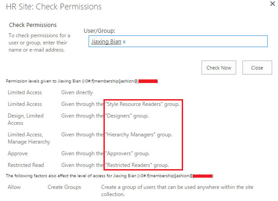
Task: Click the Design, Limited Access permission entry
Action: point(26,119)
